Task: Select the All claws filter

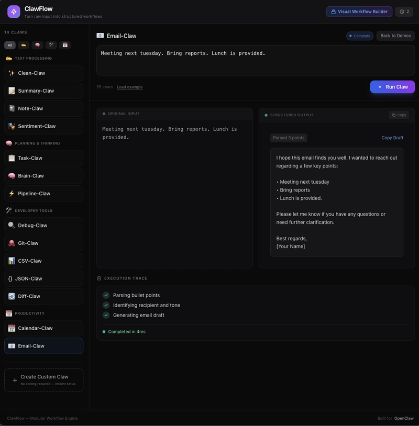Action: click(10, 45)
